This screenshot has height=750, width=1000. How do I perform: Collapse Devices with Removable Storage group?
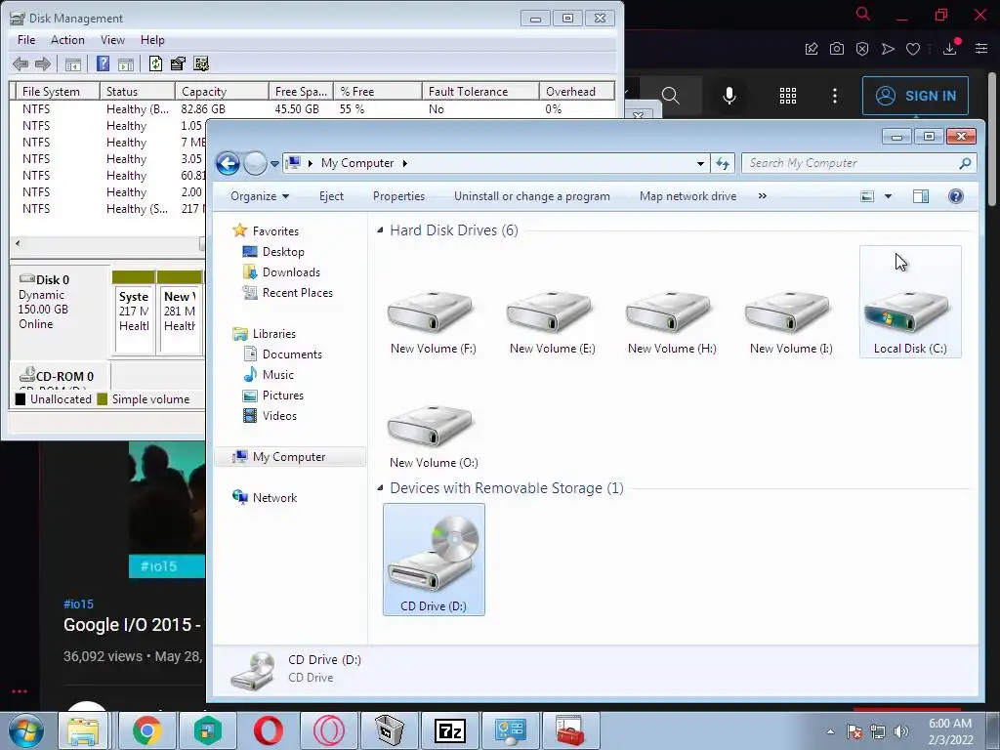pos(380,488)
